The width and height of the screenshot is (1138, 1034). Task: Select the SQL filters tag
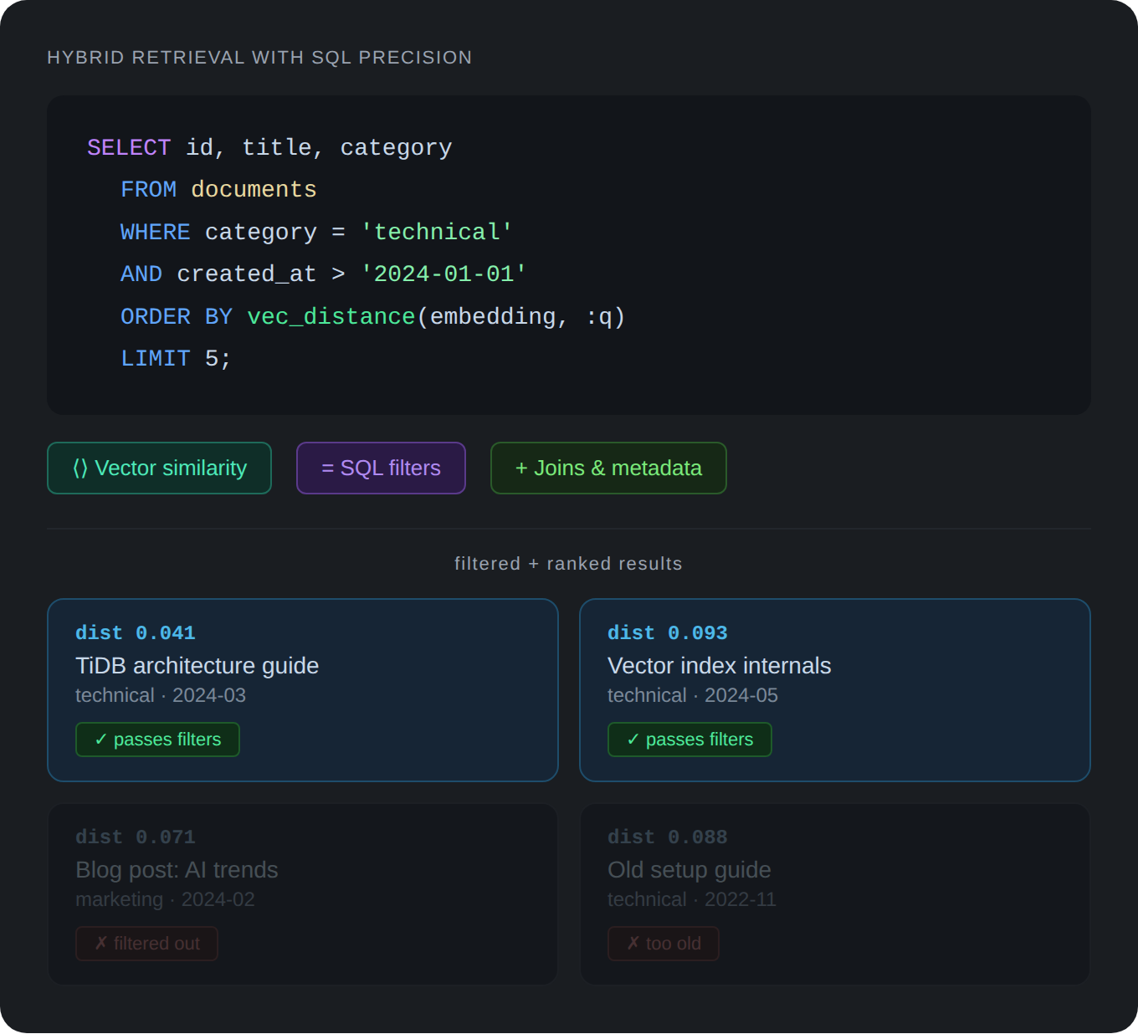pyautogui.click(x=382, y=468)
